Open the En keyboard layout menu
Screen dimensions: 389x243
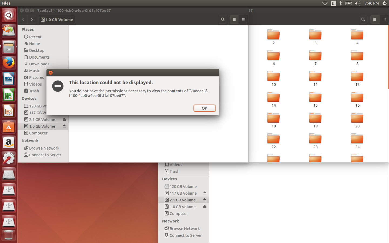[x=334, y=3]
